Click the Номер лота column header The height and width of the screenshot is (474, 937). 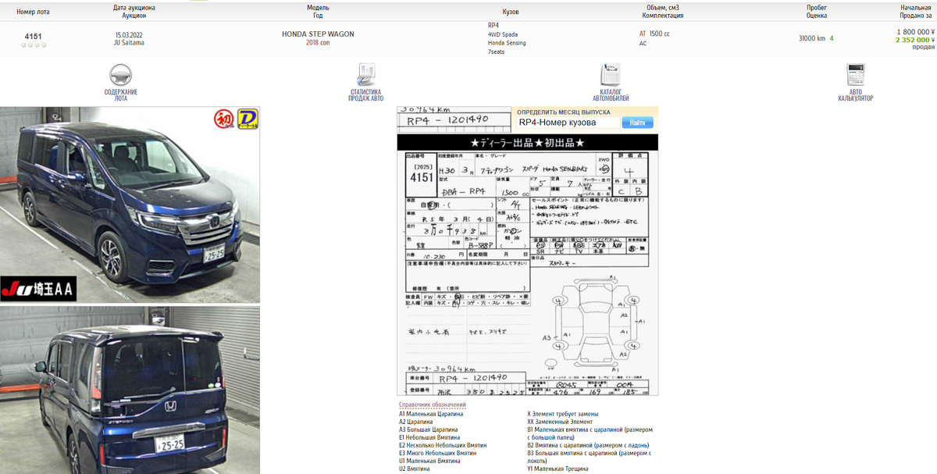32,12
